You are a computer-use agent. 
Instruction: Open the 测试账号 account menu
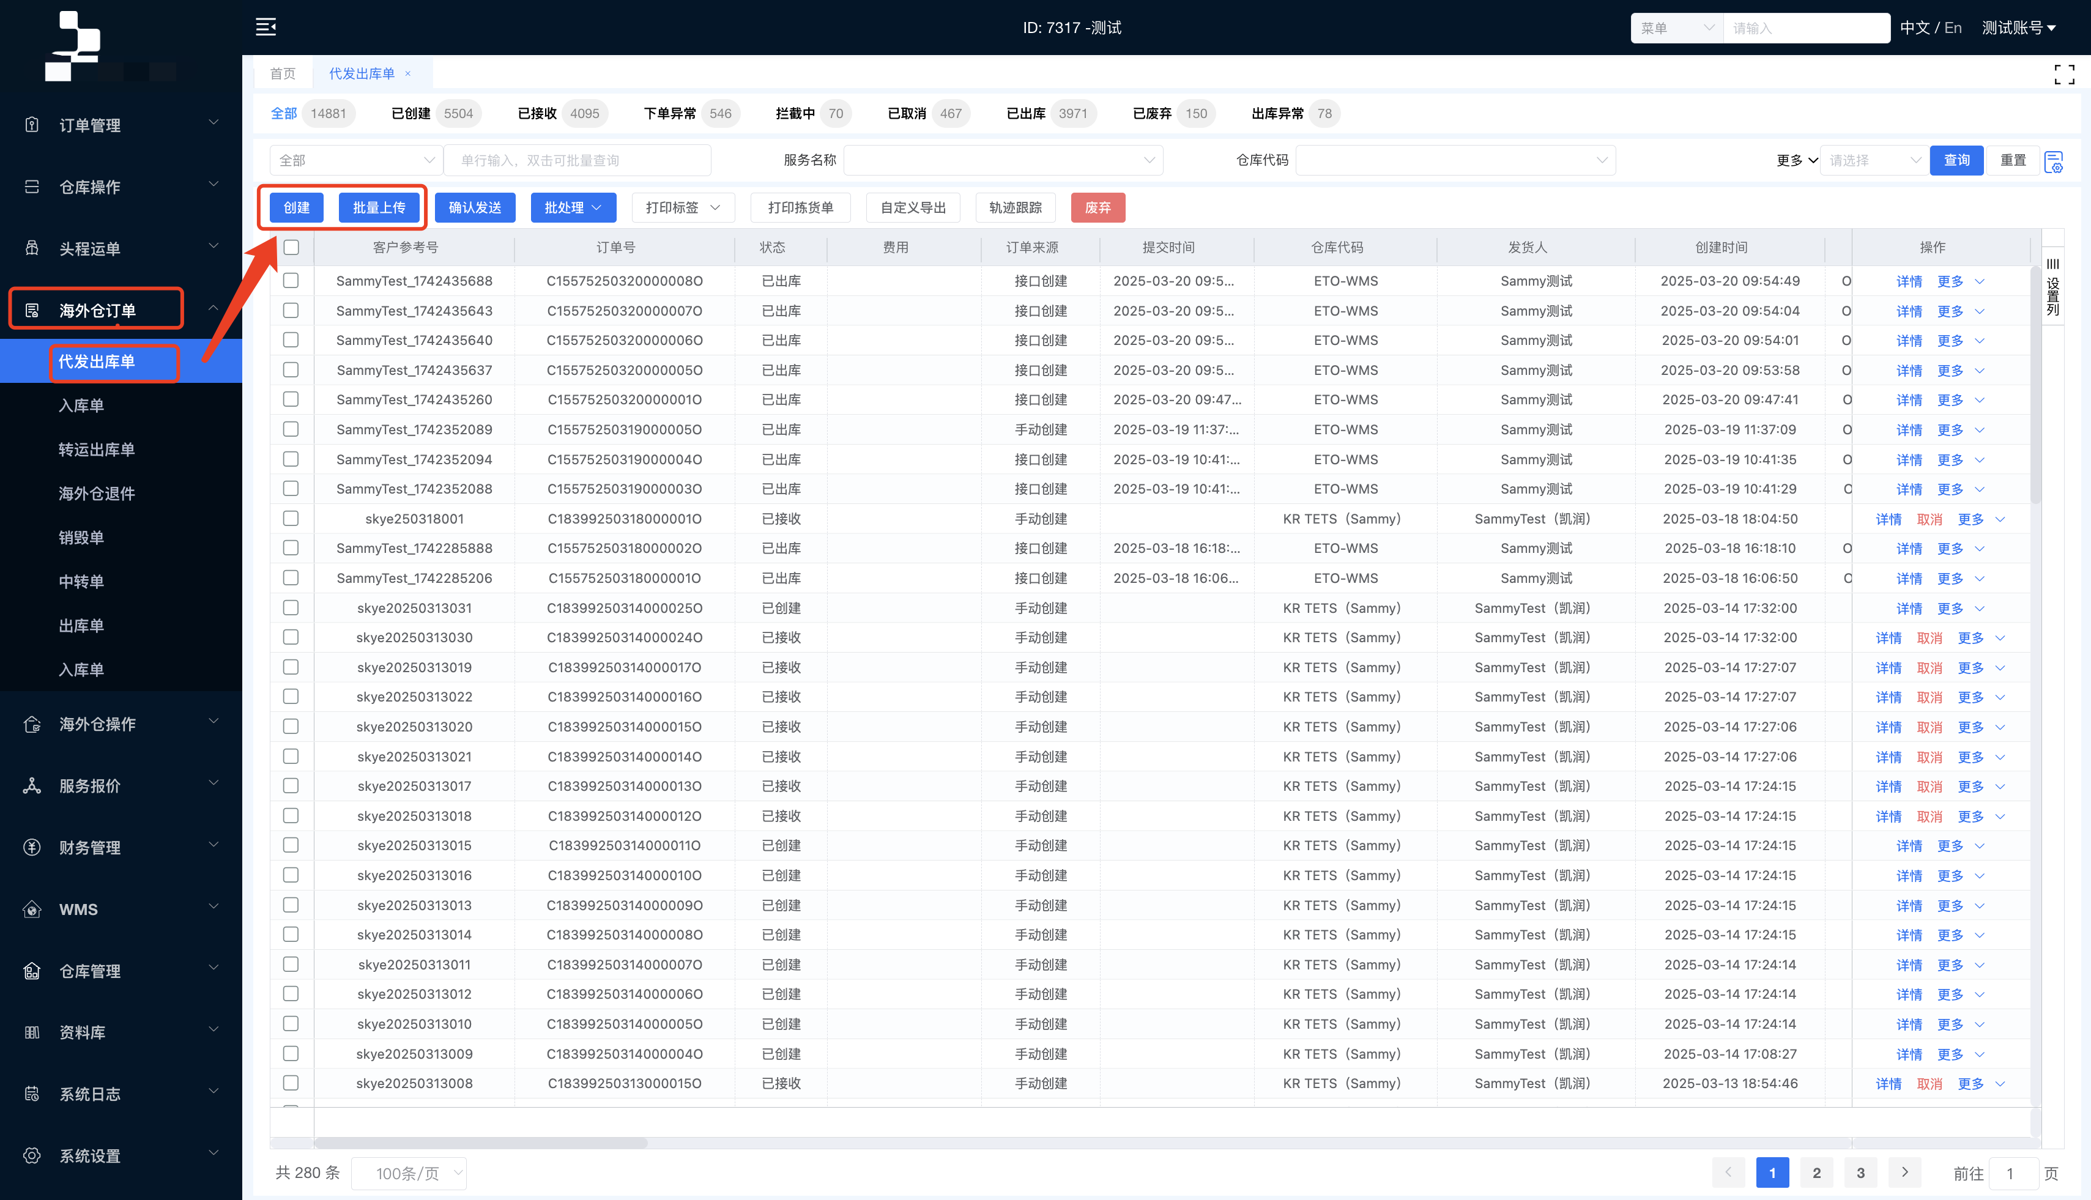[x=2018, y=28]
